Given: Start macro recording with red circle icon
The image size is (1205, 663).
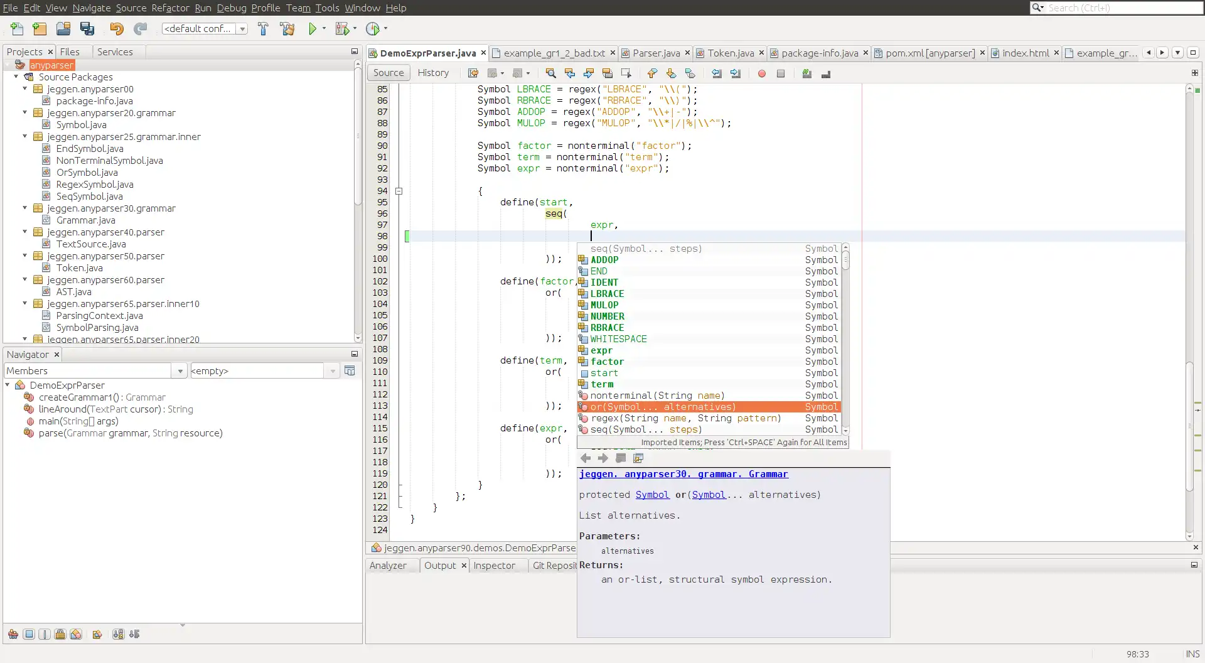Looking at the screenshot, I should (761, 73).
